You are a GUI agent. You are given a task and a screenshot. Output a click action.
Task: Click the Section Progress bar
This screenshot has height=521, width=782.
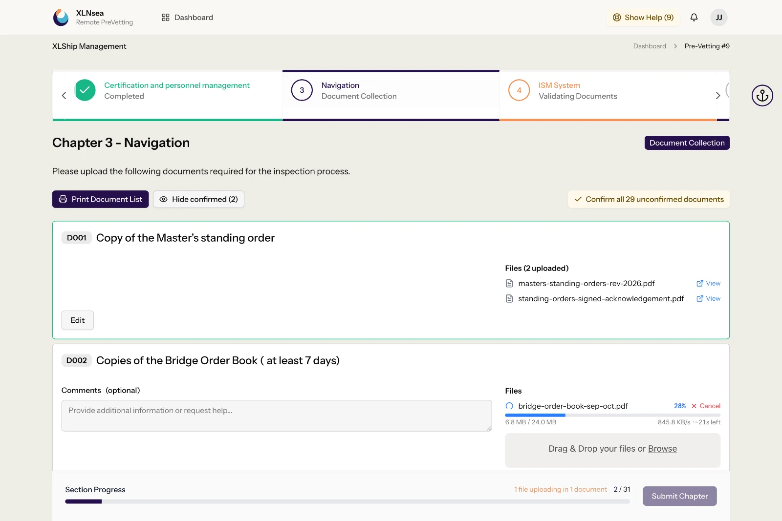coord(348,501)
